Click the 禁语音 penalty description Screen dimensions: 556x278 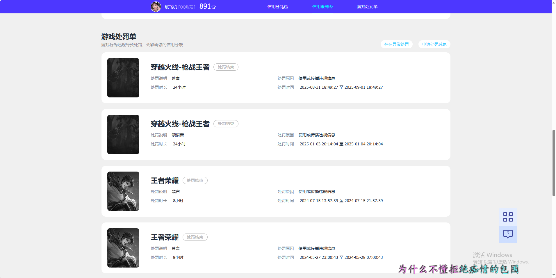178,135
